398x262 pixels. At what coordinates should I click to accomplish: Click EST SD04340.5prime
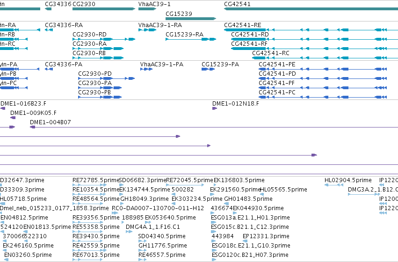(x=162, y=236)
